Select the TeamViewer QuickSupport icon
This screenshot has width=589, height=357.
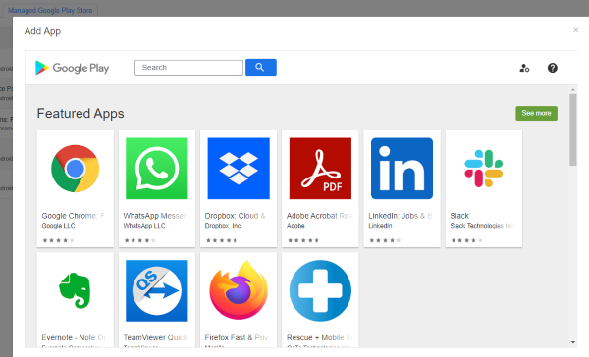157,290
